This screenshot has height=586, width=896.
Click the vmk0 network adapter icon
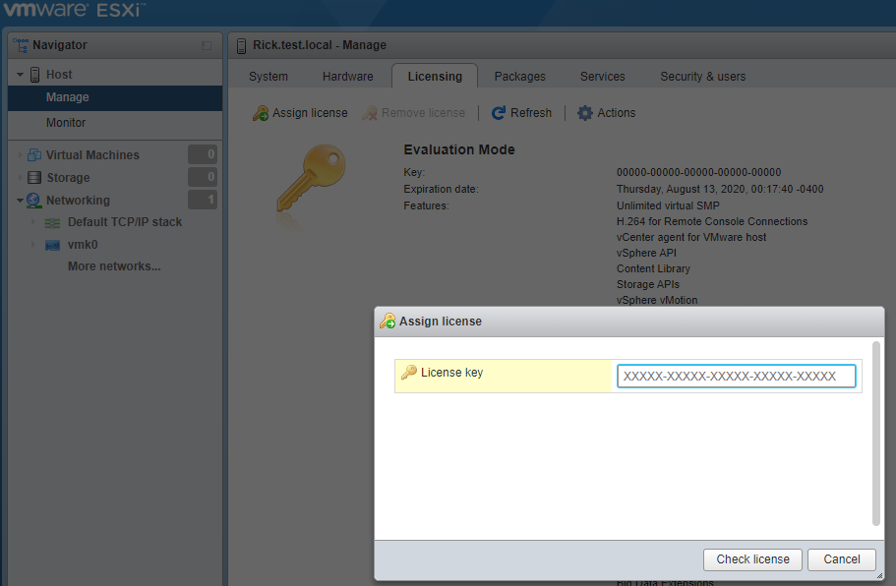52,245
